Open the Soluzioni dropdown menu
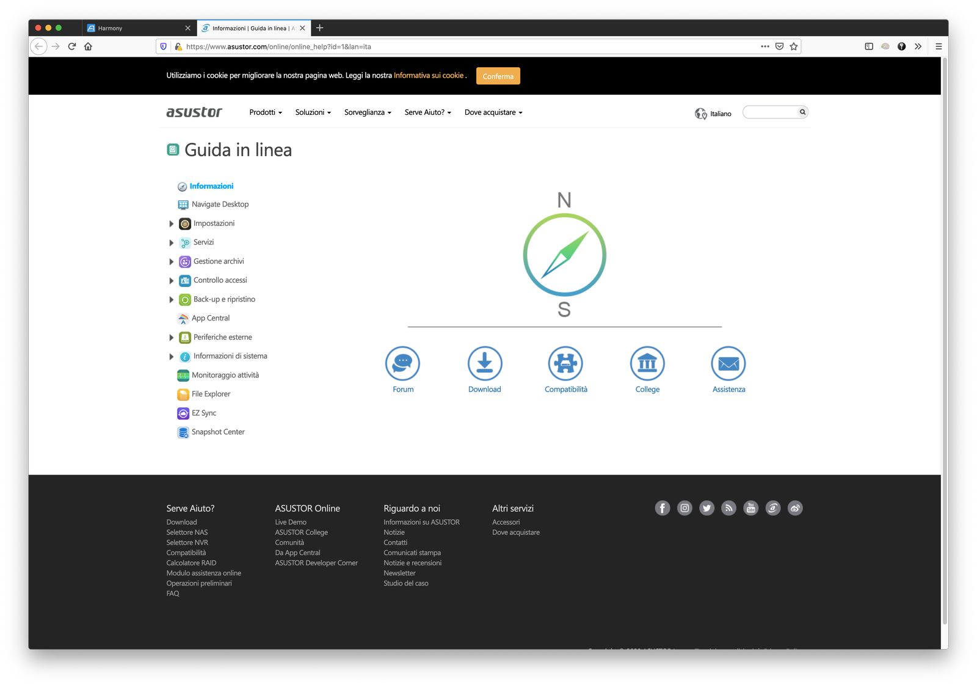 [313, 112]
